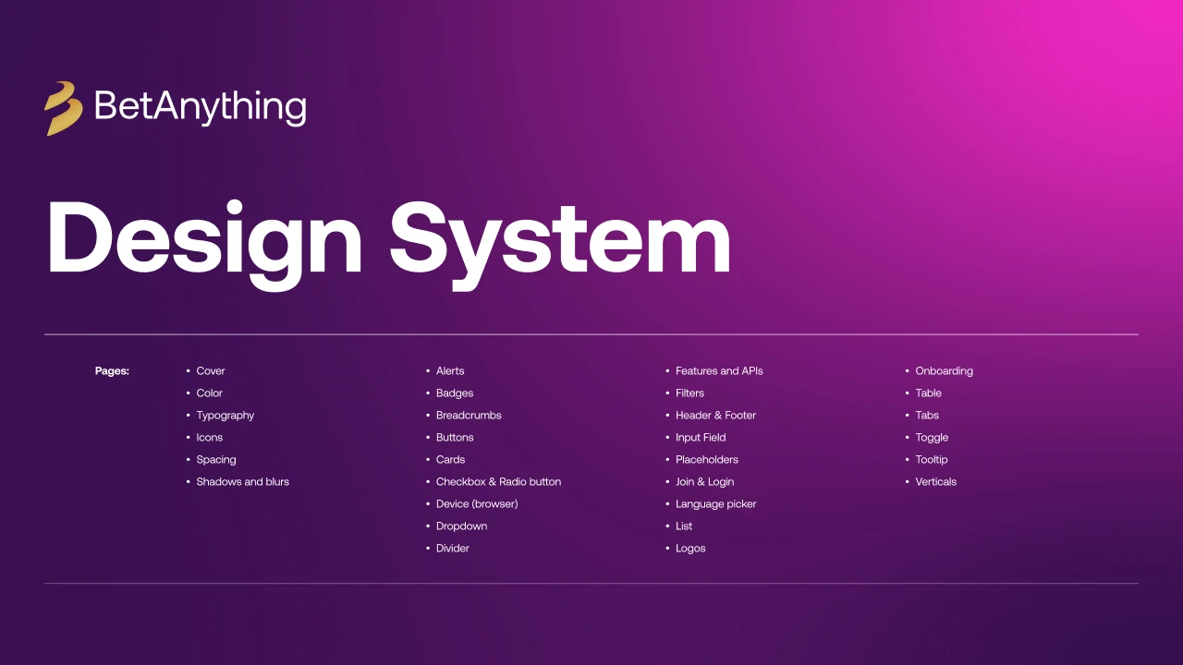Open the Alerts page item
Image resolution: width=1183 pixels, height=665 pixels.
(x=450, y=371)
